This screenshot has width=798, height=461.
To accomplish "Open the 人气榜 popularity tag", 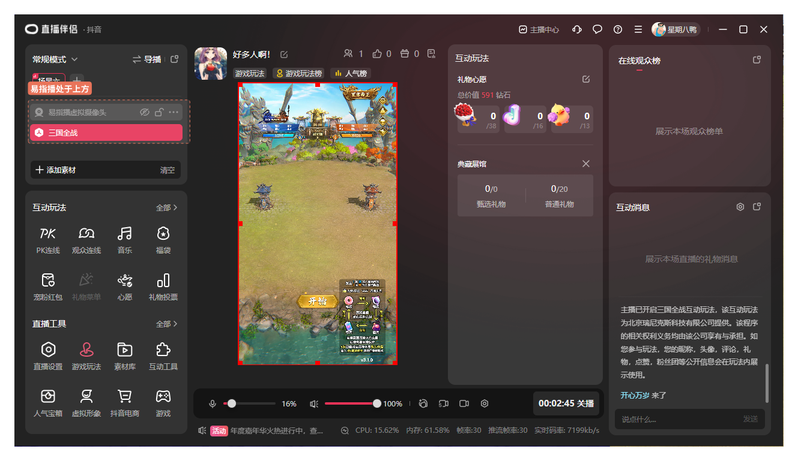I will tap(351, 73).
